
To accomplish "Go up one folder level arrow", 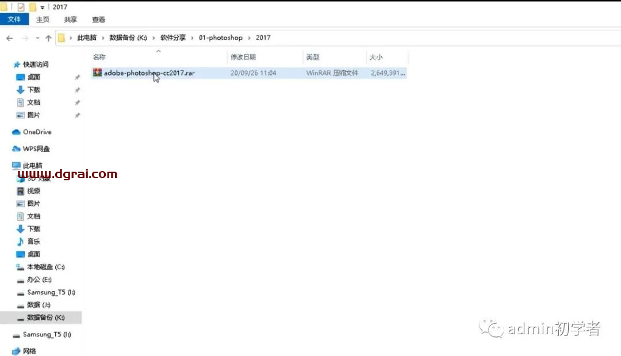I will (48, 38).
